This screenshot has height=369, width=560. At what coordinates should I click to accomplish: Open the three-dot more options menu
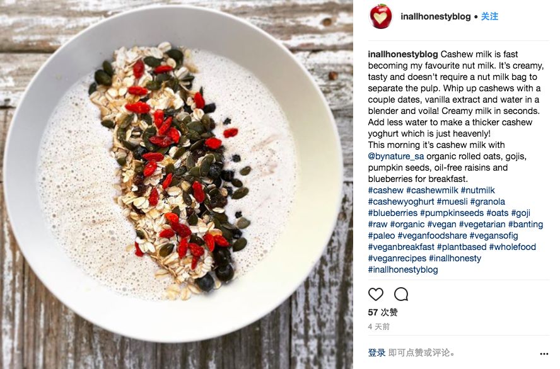click(x=544, y=354)
